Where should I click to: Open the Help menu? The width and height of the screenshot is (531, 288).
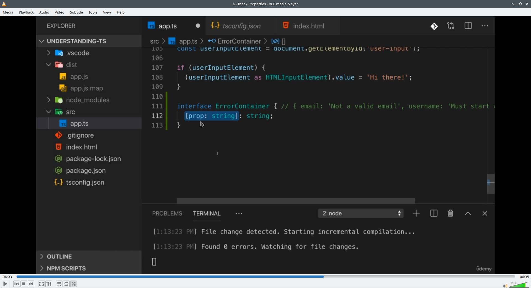point(121,12)
